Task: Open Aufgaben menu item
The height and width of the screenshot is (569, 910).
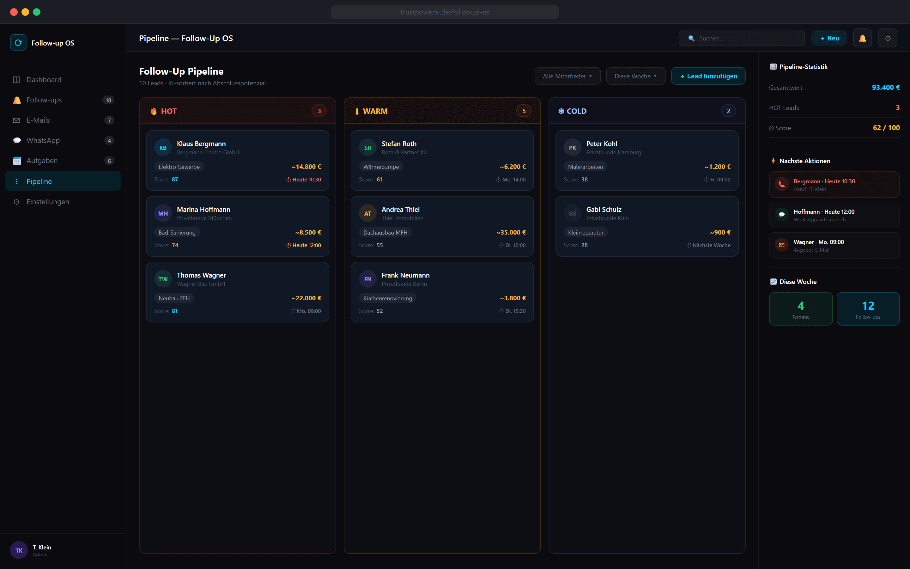Action: 63,161
